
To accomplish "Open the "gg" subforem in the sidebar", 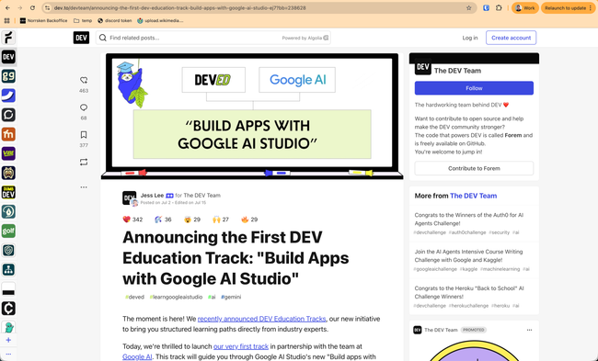I will tap(8, 76).
